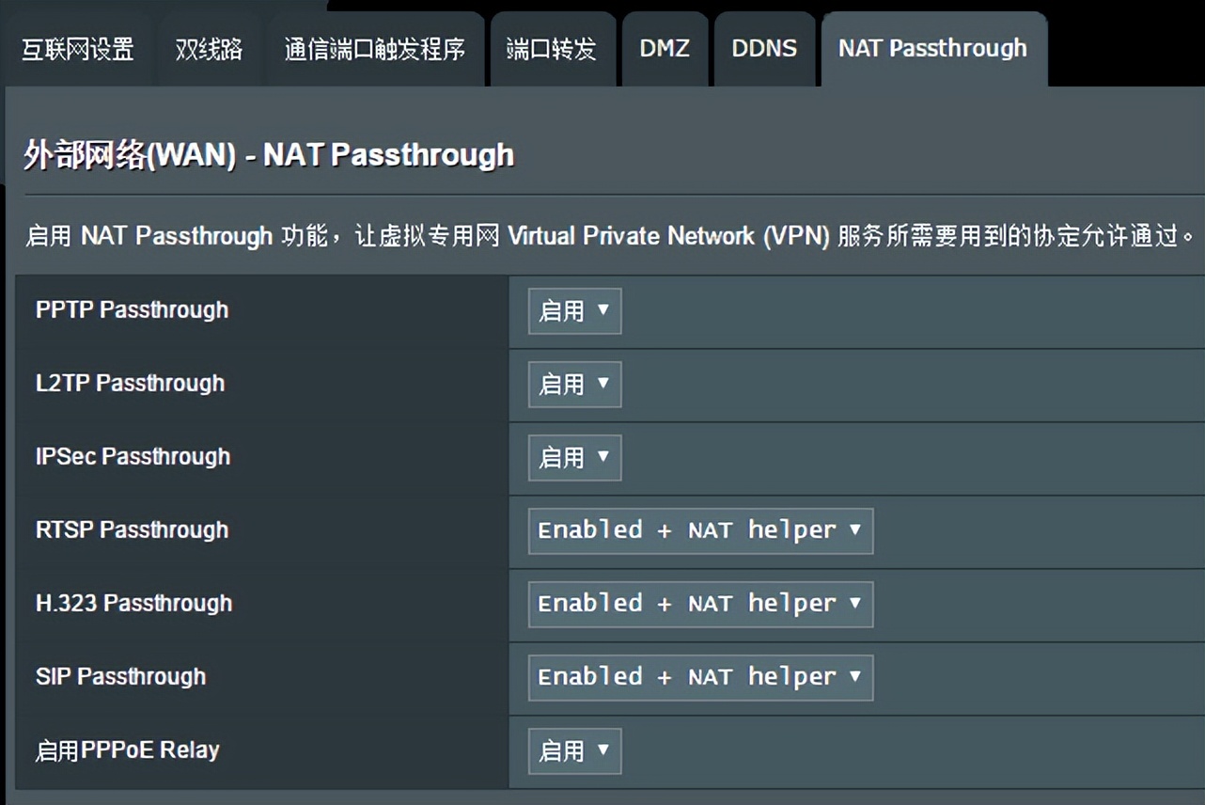
Task: Click the H.323 Passthrough label
Action: pyautogui.click(x=133, y=604)
